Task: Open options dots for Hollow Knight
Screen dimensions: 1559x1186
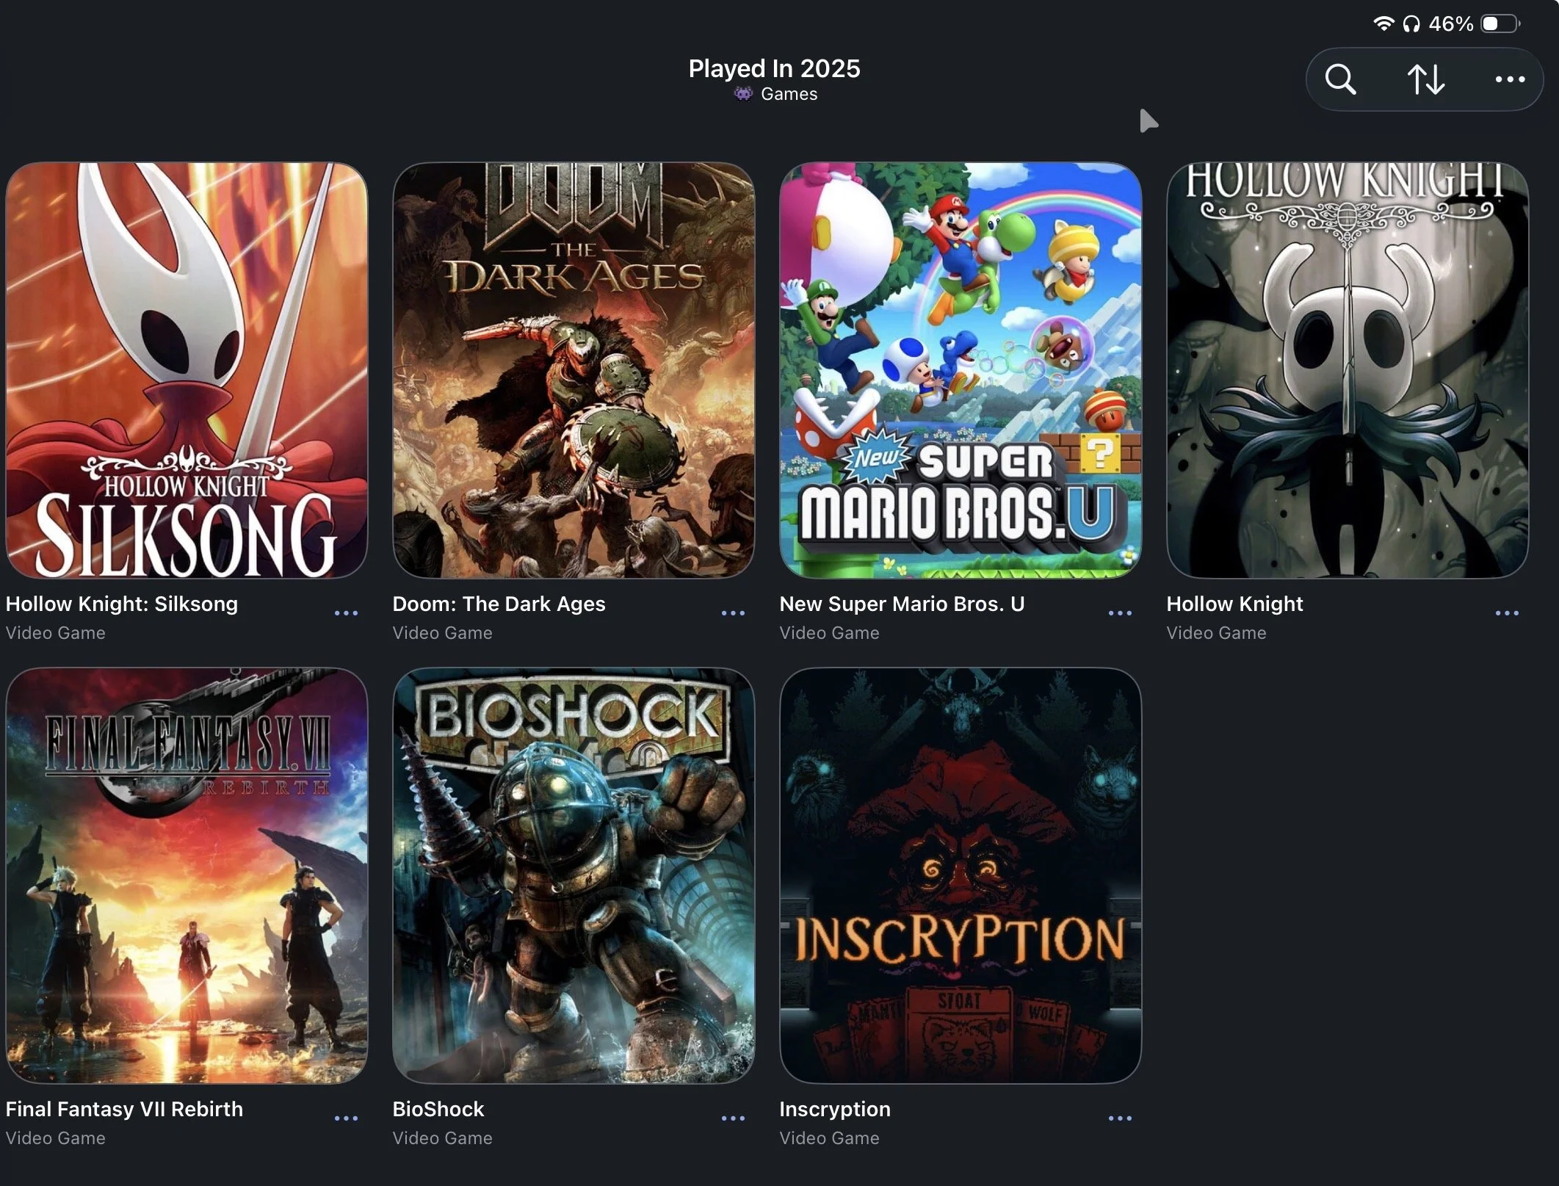Action: tap(1507, 612)
